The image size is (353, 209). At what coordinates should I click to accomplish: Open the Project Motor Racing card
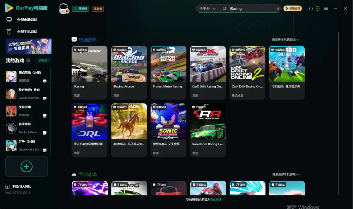(168, 72)
